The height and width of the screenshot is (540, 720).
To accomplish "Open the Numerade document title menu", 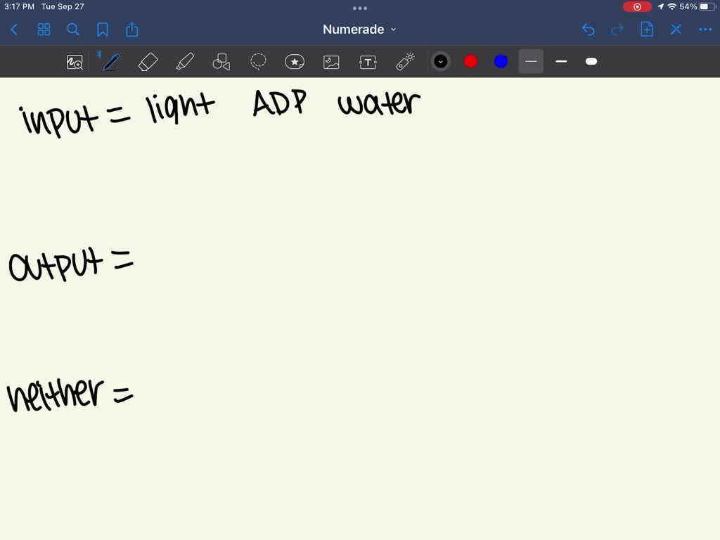I will tap(360, 30).
